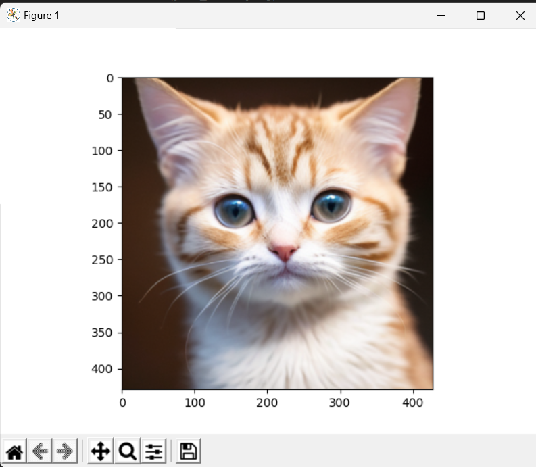Click the x-axis tick label "200"

coord(267,403)
